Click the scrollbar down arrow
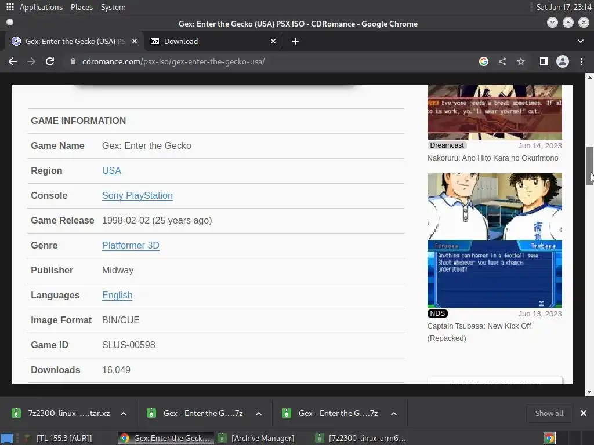The image size is (594, 445). coord(589,392)
